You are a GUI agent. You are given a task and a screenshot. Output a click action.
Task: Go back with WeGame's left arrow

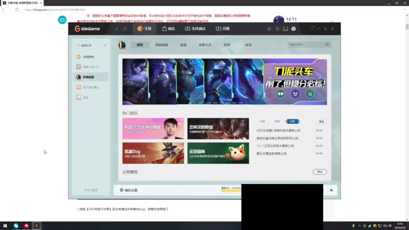tap(117, 29)
